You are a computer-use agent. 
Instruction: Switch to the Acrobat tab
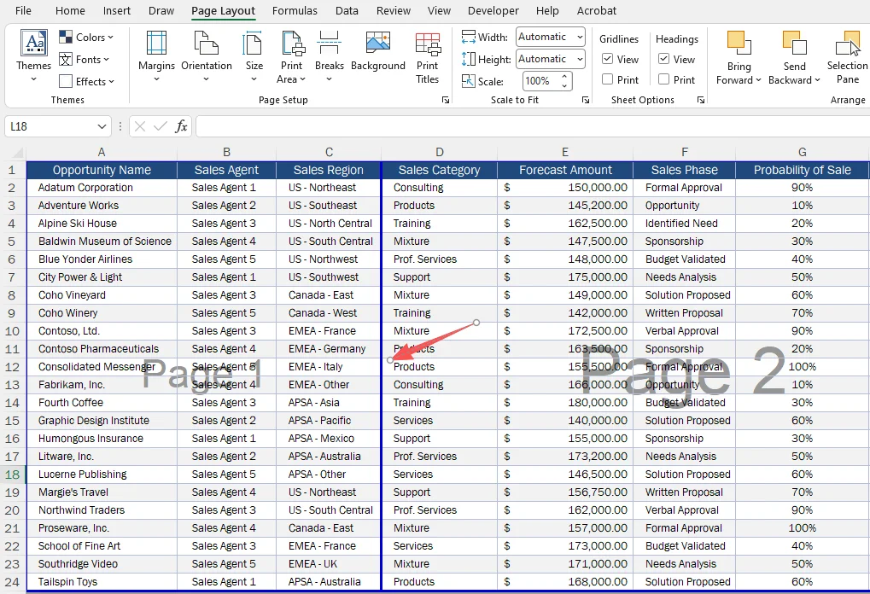597,10
